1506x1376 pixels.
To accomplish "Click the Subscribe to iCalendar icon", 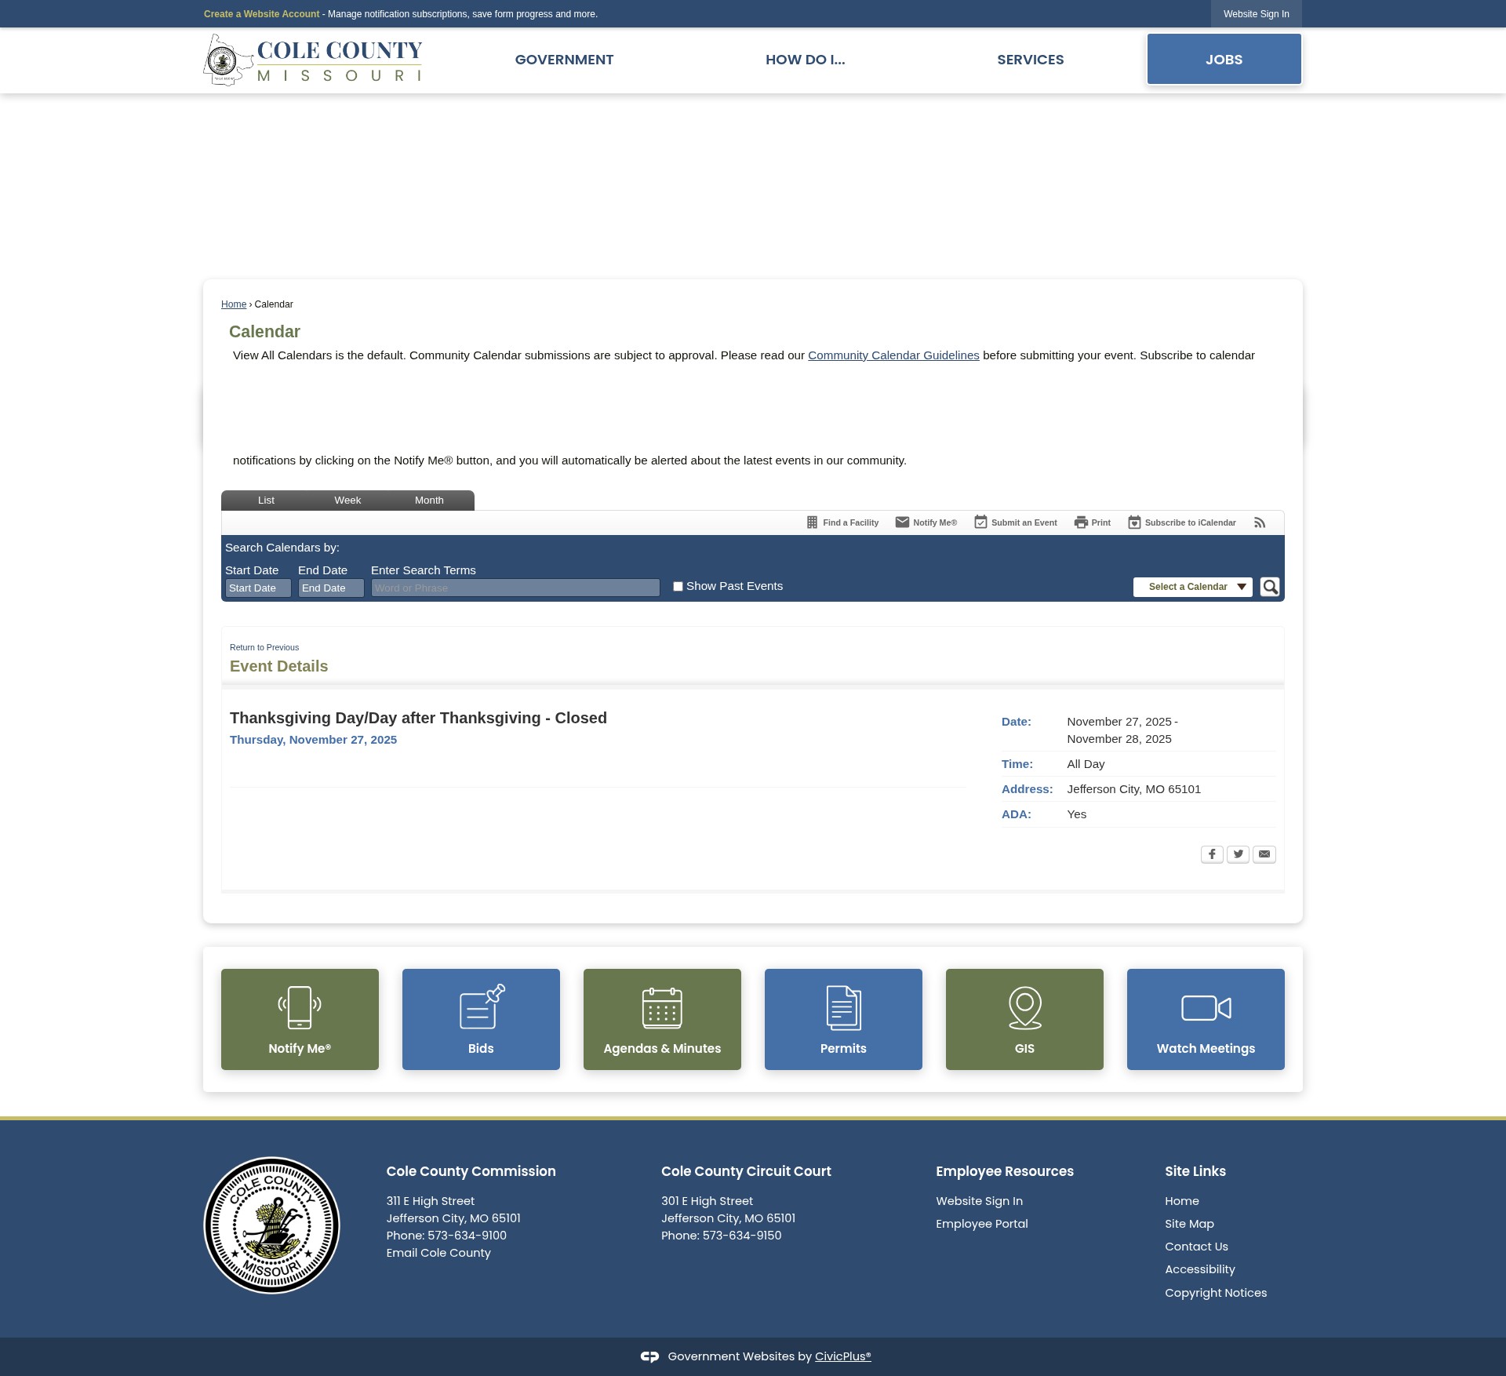I will tap(1134, 522).
